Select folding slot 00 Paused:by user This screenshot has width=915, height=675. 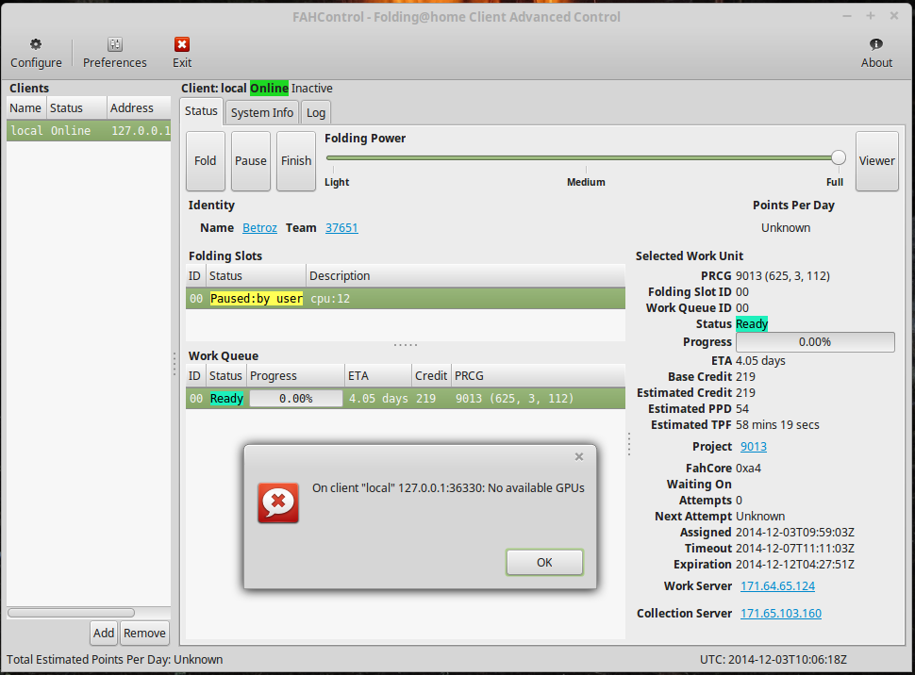pyautogui.click(x=406, y=299)
